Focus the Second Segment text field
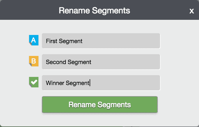199x127 pixels. [x=101, y=62]
